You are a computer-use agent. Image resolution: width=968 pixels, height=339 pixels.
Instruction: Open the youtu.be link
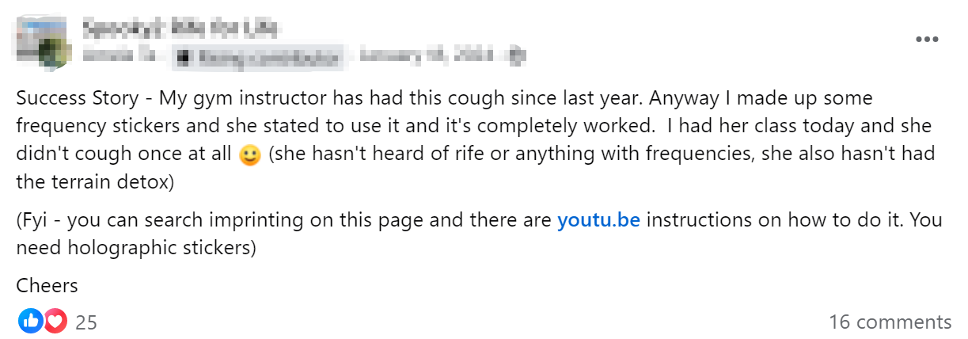pos(598,220)
